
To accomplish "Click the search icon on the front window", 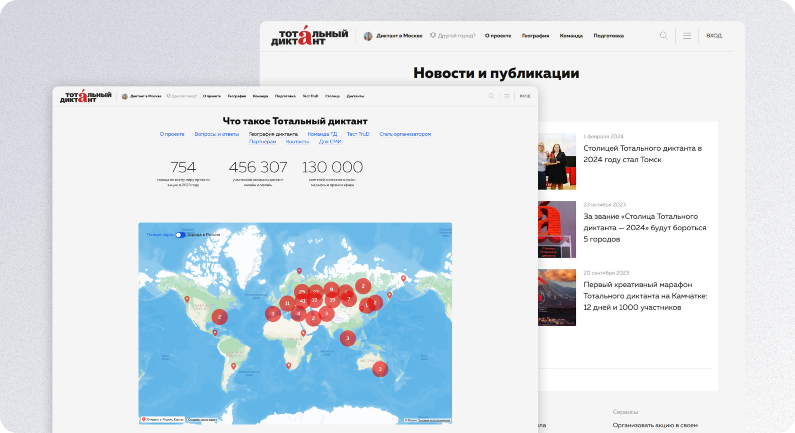I will click(491, 96).
